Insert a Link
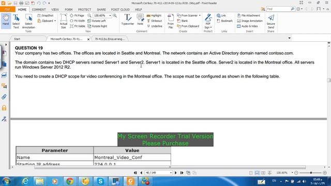331x186 pixels. (x=221, y=16)
